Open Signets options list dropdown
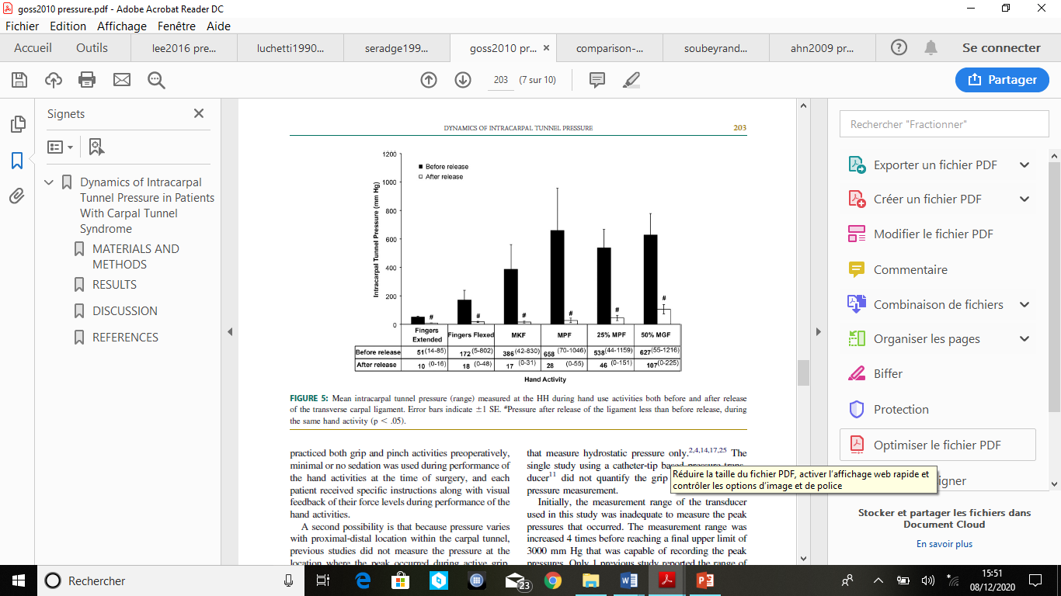Image resolution: width=1061 pixels, height=596 pixels. tap(61, 147)
